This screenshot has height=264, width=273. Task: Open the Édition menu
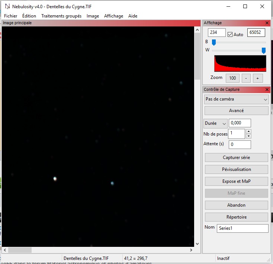pos(29,16)
